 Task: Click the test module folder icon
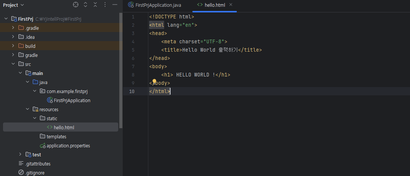click(x=28, y=155)
